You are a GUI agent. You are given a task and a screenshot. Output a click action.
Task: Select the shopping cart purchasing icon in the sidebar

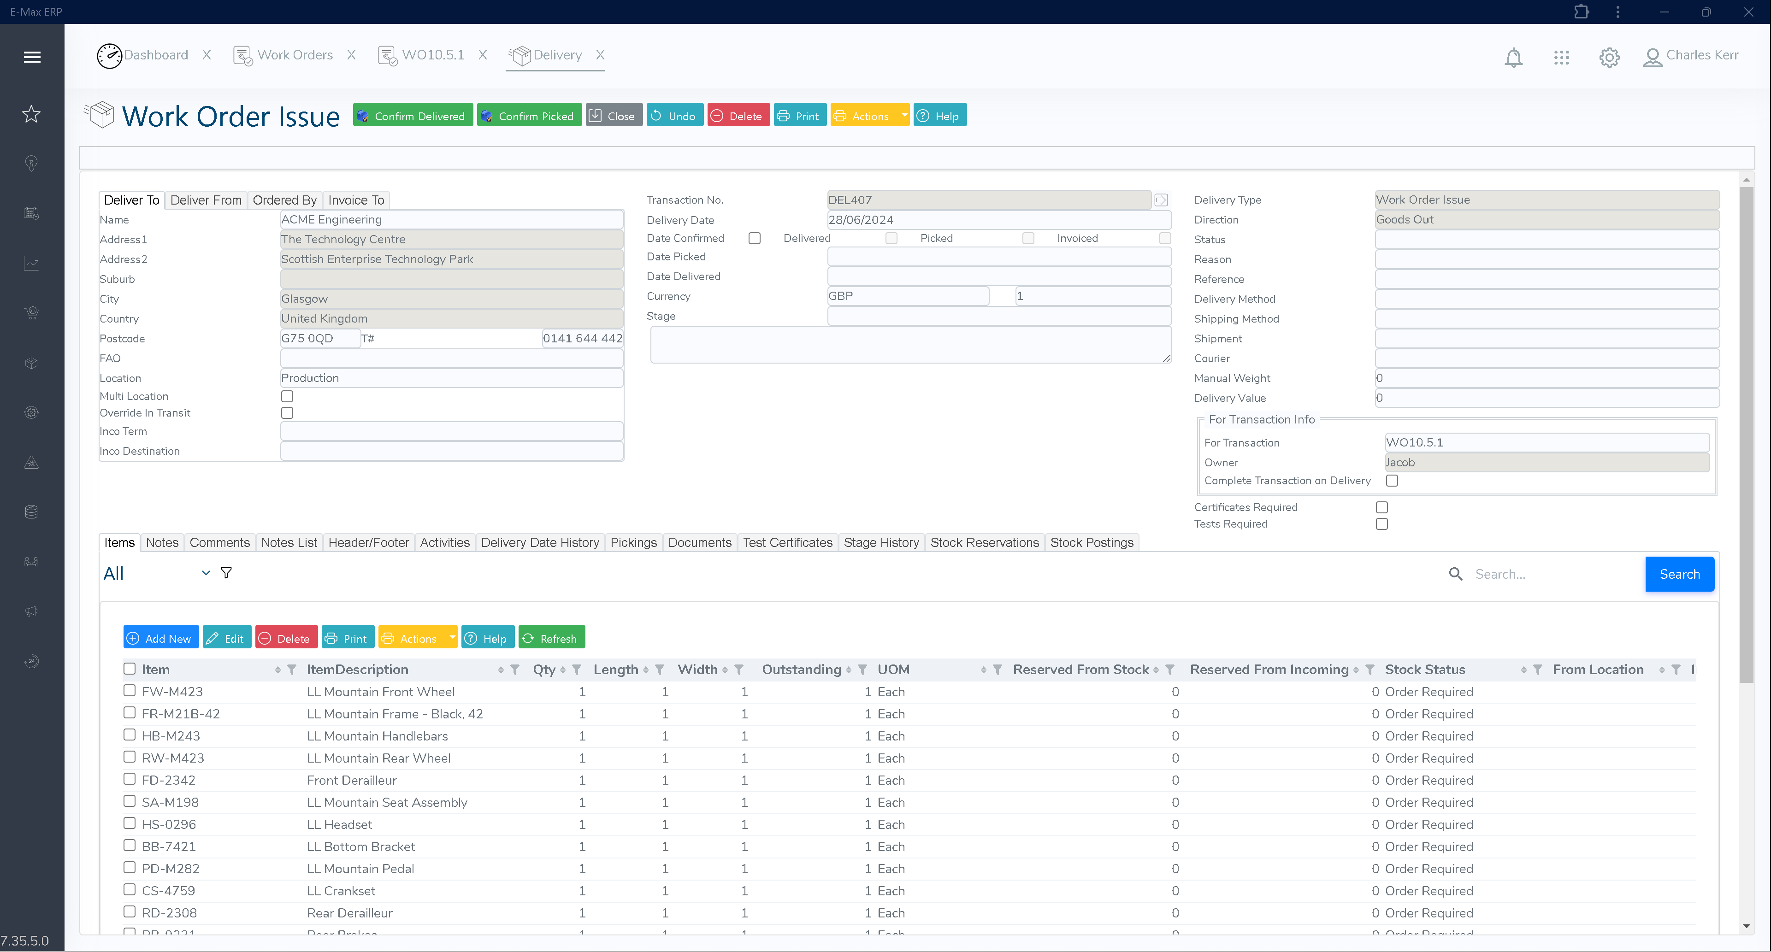click(x=32, y=313)
